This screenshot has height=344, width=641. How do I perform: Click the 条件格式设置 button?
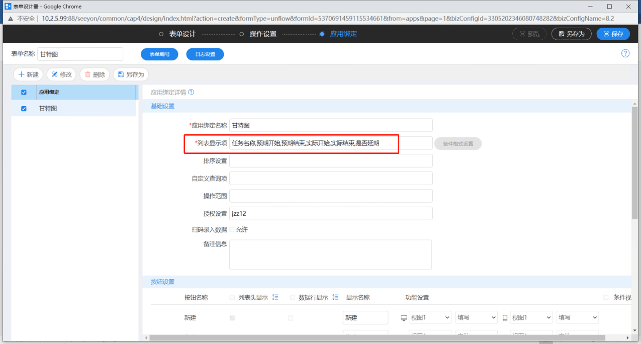pyautogui.click(x=457, y=143)
